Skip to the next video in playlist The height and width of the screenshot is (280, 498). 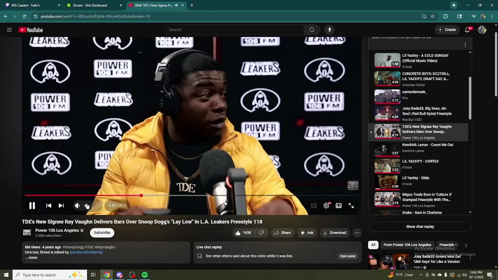[61, 206]
